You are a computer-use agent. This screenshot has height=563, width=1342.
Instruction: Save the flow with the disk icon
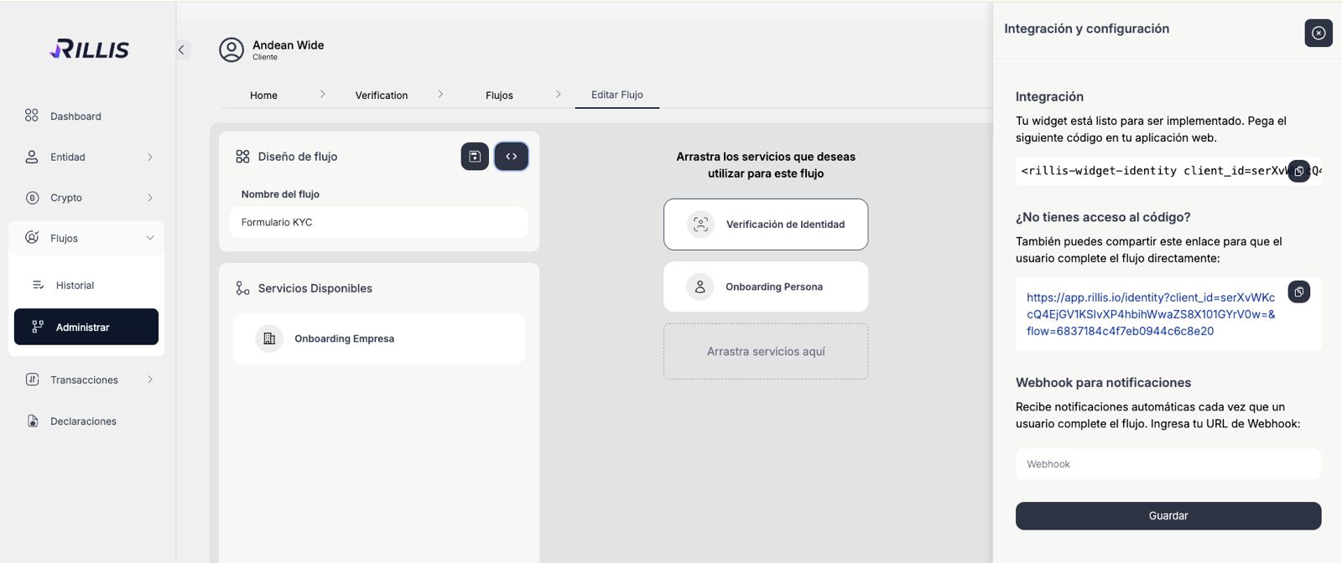click(475, 156)
